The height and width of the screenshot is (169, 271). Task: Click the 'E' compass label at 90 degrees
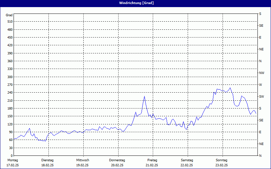tap(260, 132)
